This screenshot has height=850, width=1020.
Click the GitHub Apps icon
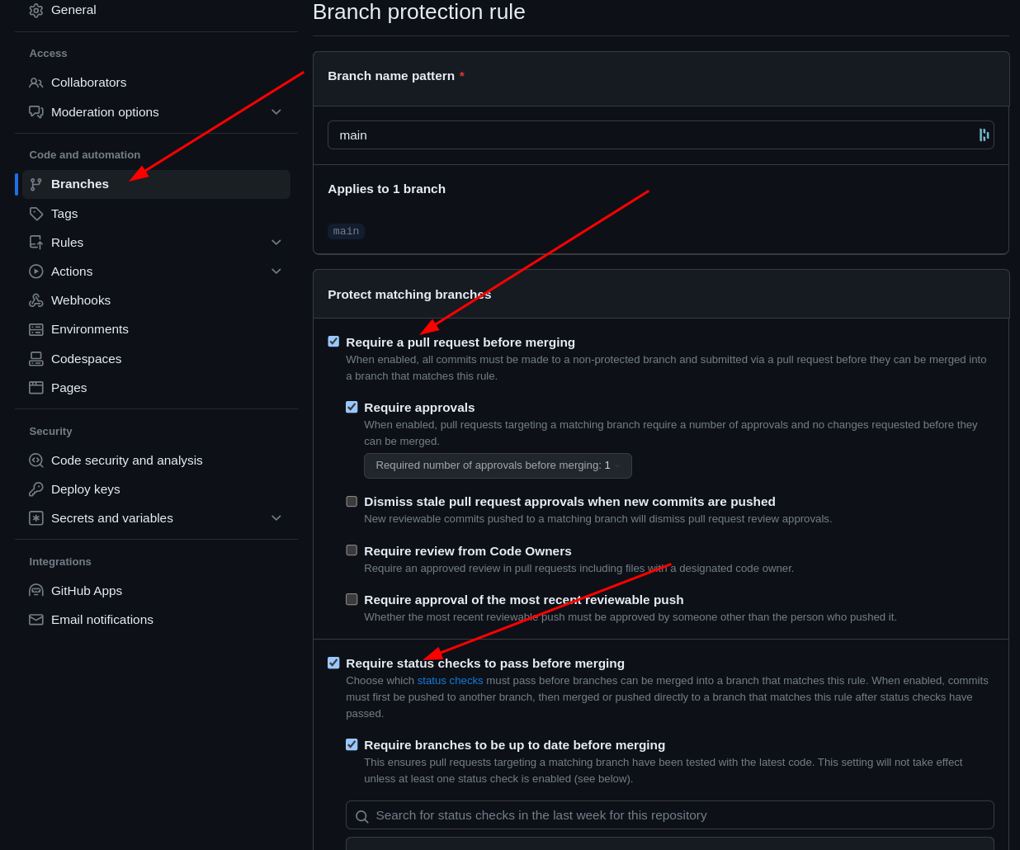pos(36,591)
